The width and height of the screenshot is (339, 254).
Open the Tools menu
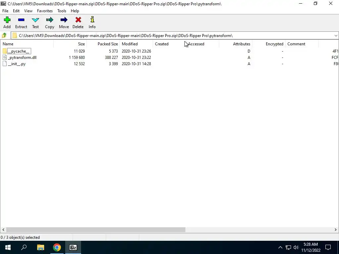coord(62,11)
